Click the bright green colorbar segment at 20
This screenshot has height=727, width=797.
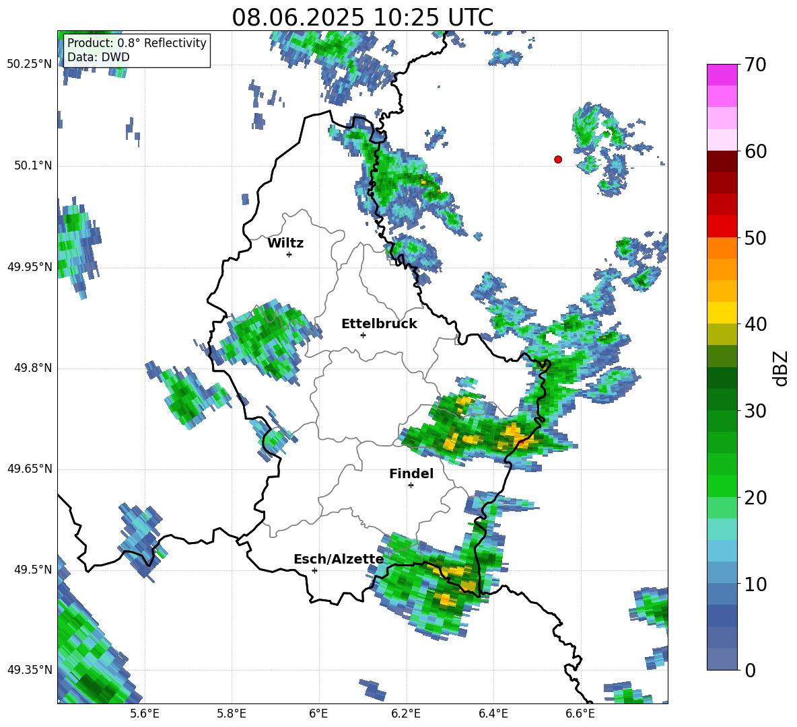[722, 486]
